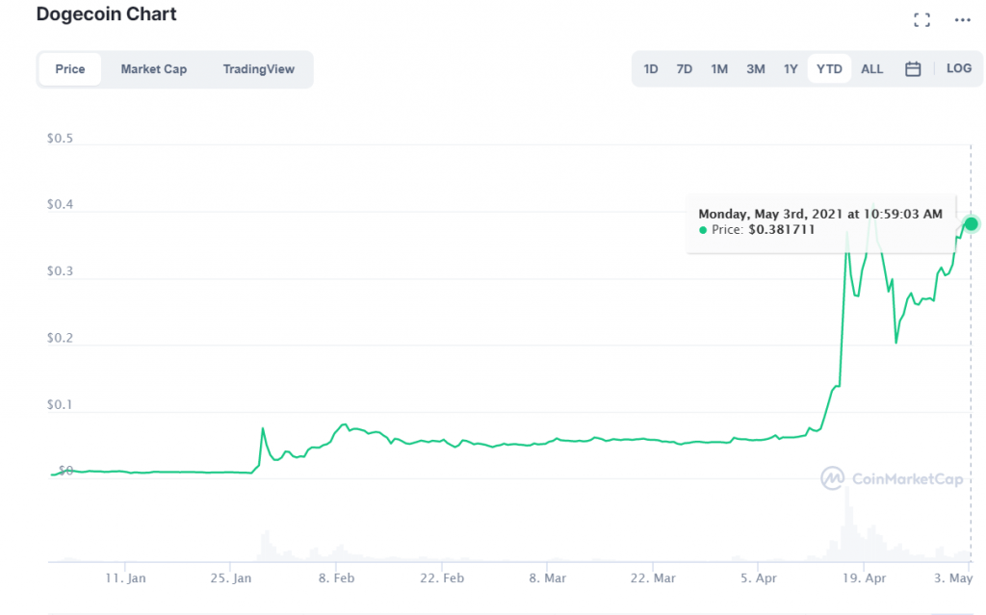986x615 pixels.
Task: Select the 3M time range
Action: [x=755, y=69]
